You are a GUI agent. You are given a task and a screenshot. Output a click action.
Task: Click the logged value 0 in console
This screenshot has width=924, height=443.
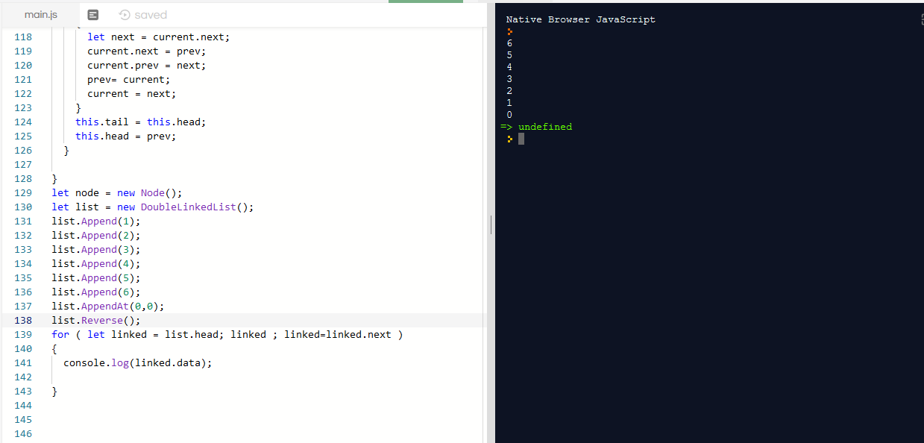click(509, 114)
